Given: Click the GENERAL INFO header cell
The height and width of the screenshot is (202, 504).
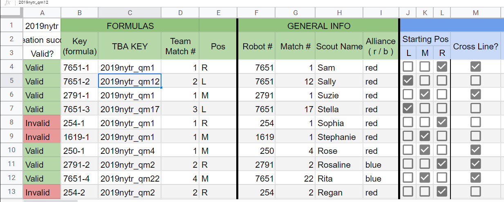Looking at the screenshot, I should 319,26.
